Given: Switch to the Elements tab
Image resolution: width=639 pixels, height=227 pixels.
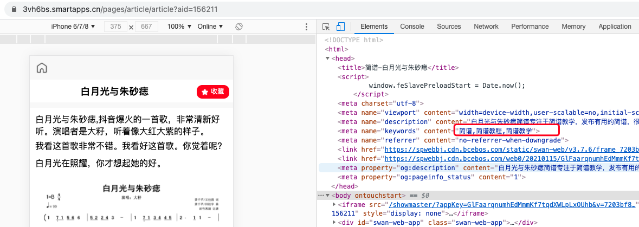Looking at the screenshot, I should tap(374, 27).
